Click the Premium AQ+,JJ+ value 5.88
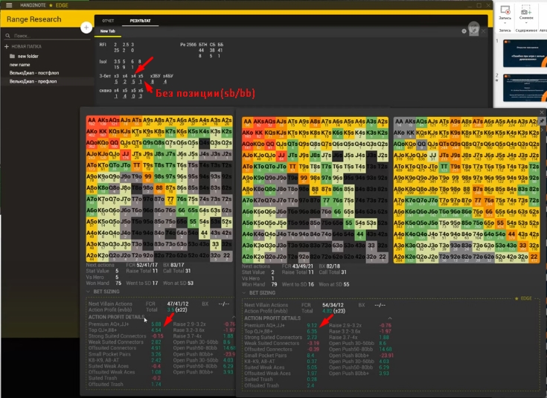This screenshot has width=547, height=398. coord(156,324)
